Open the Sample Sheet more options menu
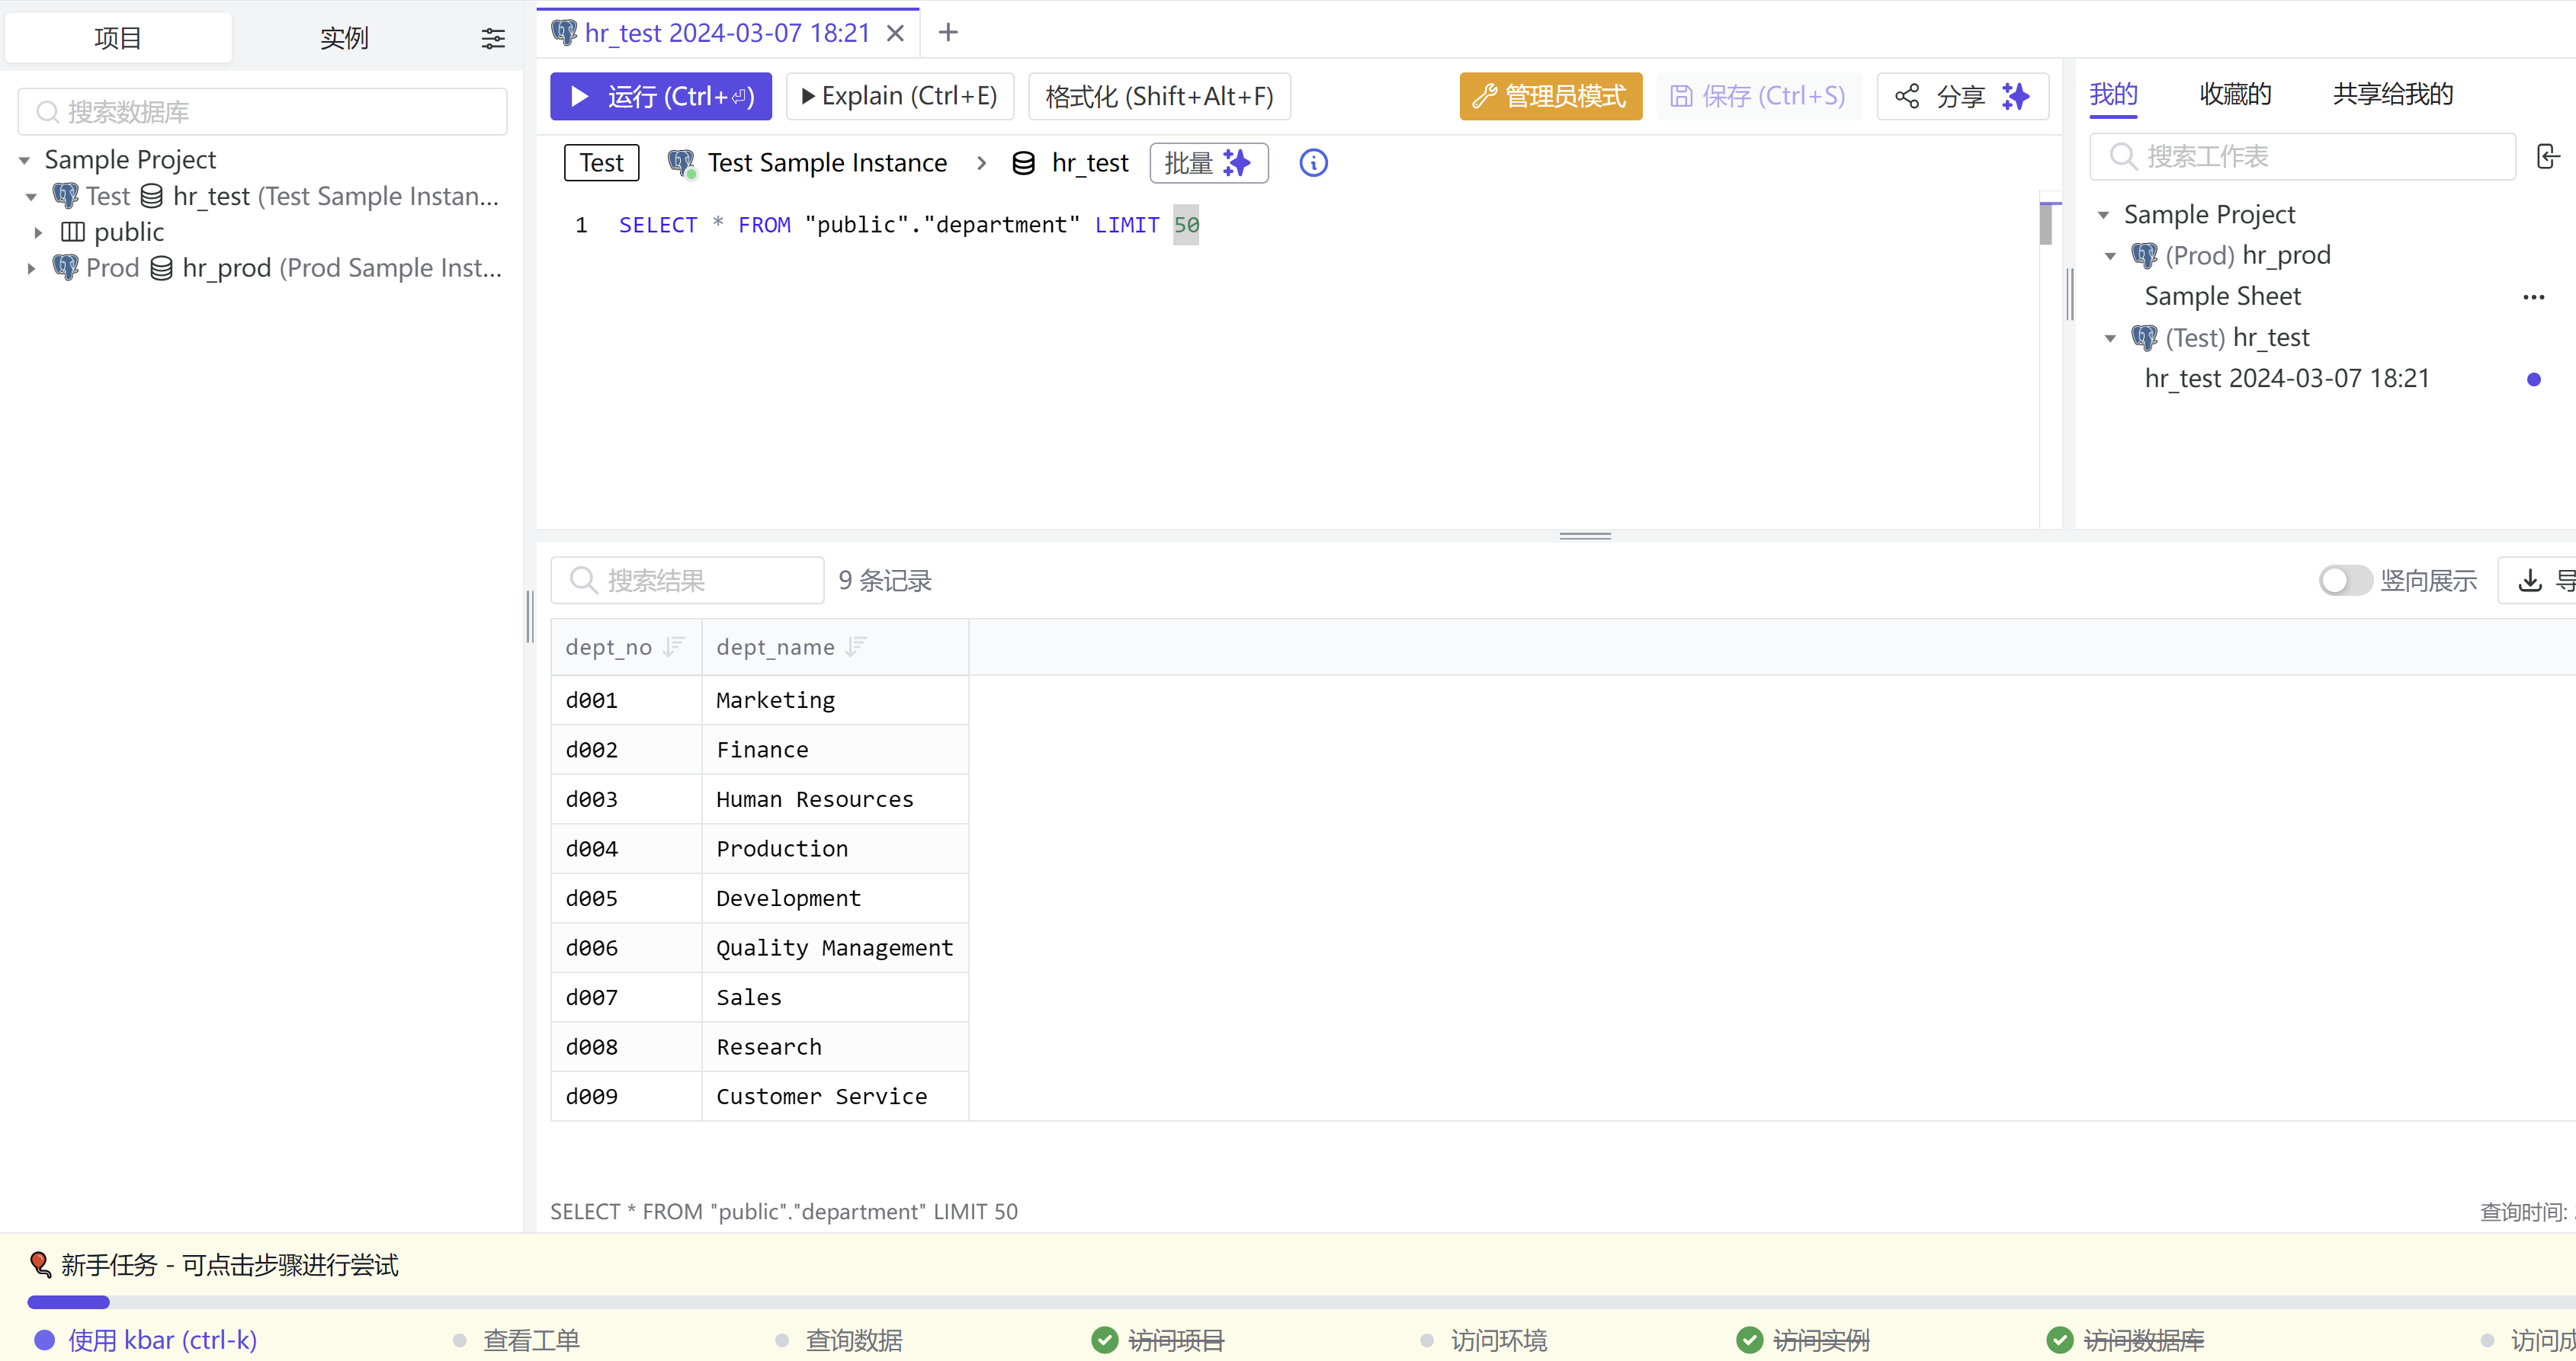Screen dimensions: 2576x1361 pyautogui.click(x=2533, y=296)
